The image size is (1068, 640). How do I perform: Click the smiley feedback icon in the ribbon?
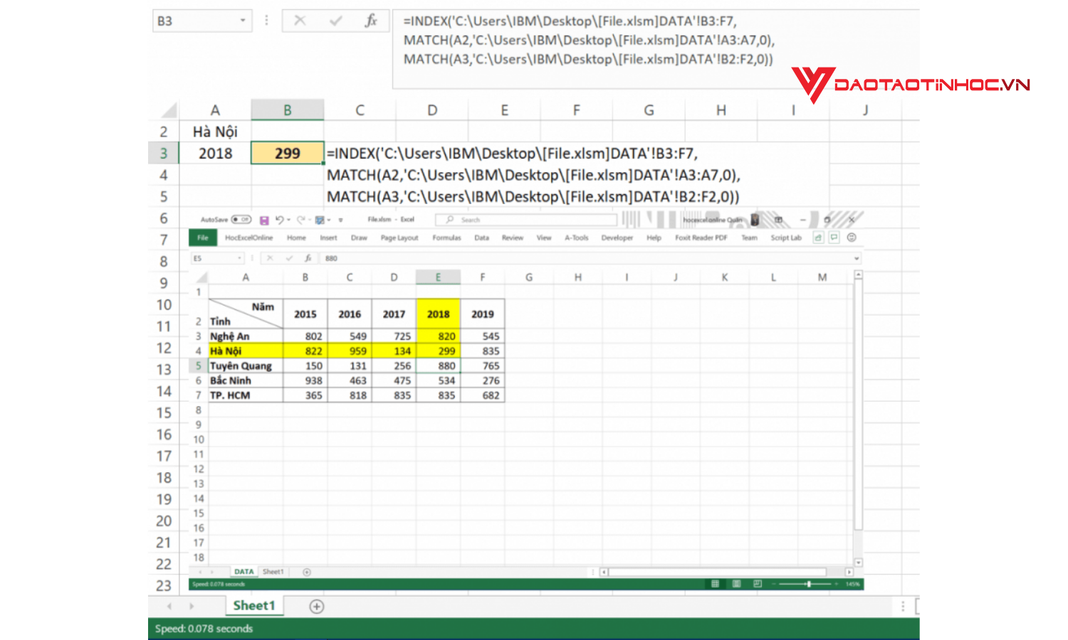point(852,238)
